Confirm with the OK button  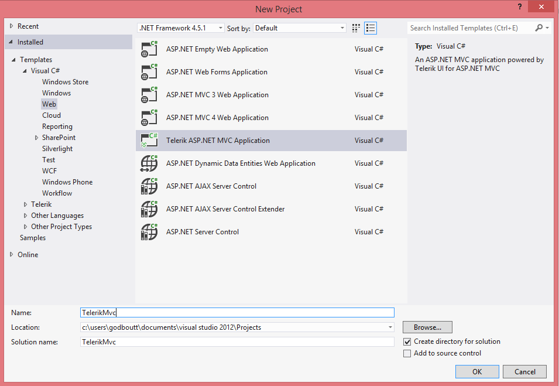[x=477, y=371]
